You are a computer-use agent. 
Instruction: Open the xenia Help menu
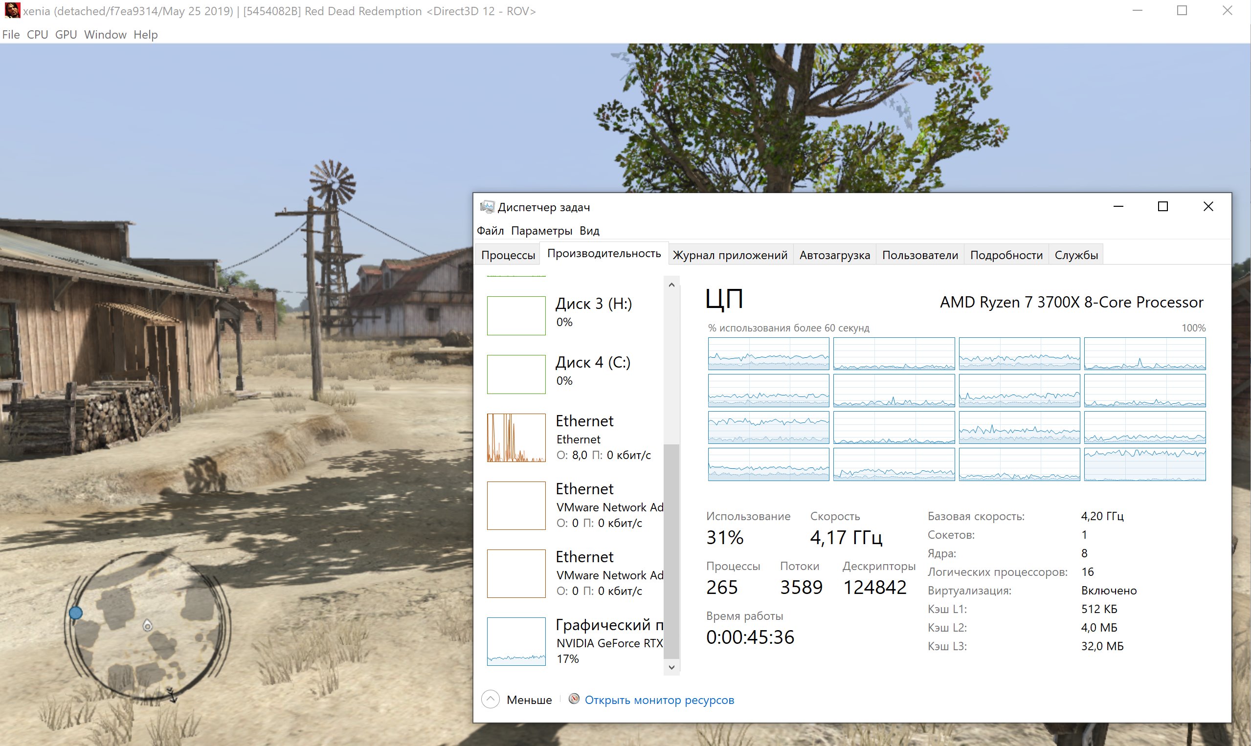145,35
